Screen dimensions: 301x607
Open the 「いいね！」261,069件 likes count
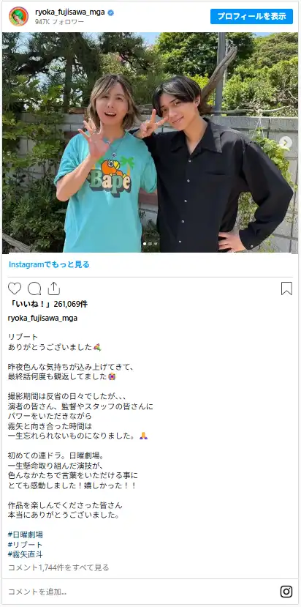(48, 305)
